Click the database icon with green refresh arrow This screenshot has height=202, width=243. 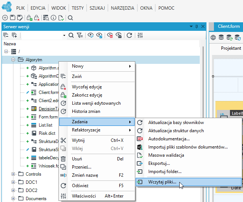click(x=229, y=38)
